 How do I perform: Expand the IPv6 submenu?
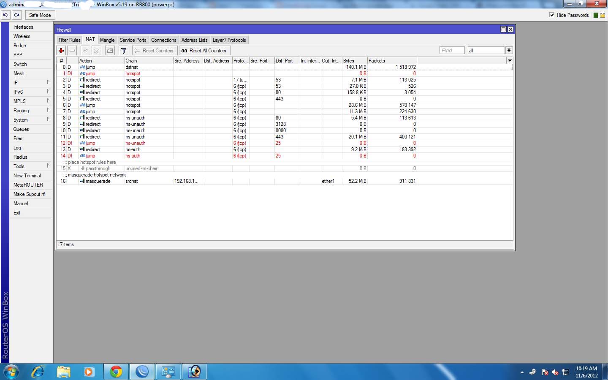tap(31, 92)
